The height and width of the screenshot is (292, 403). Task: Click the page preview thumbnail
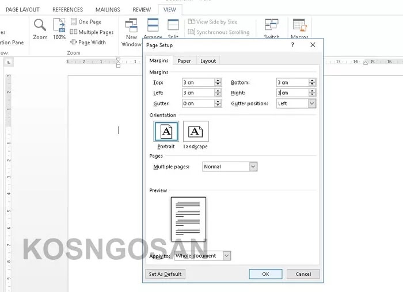coord(188,219)
